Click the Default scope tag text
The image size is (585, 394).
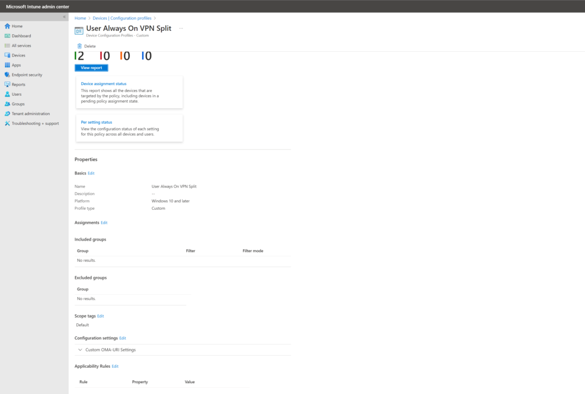(x=82, y=325)
